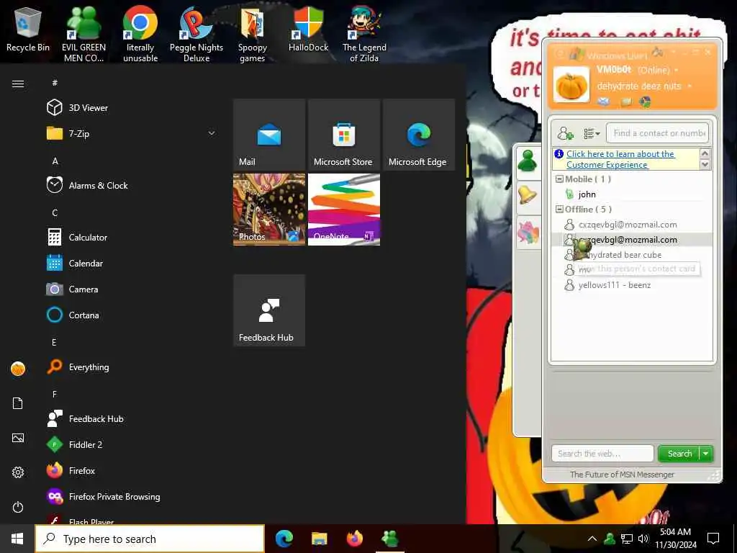Viewport: 737px width, 553px height.
Task: Open the personal message dropdown arrow
Action: point(689,86)
